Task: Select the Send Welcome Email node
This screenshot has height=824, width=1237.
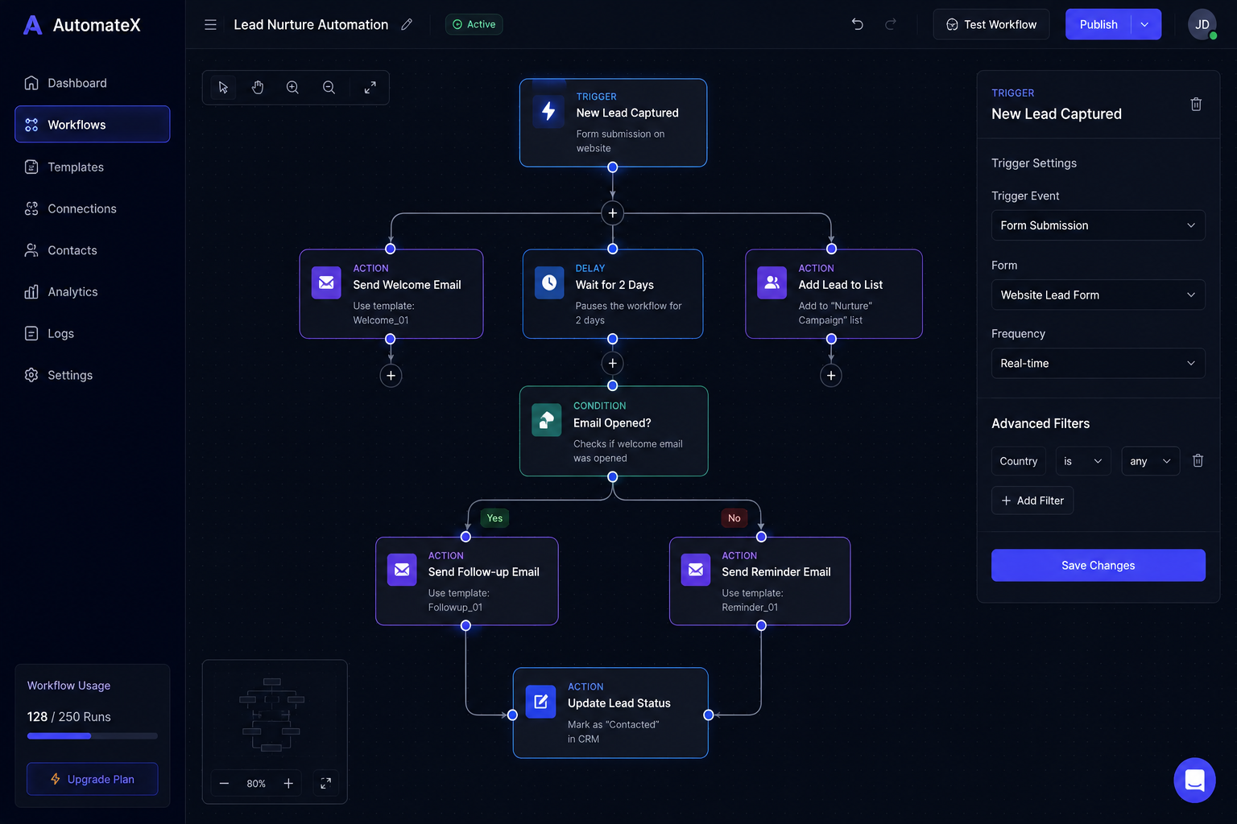Action: (x=391, y=294)
